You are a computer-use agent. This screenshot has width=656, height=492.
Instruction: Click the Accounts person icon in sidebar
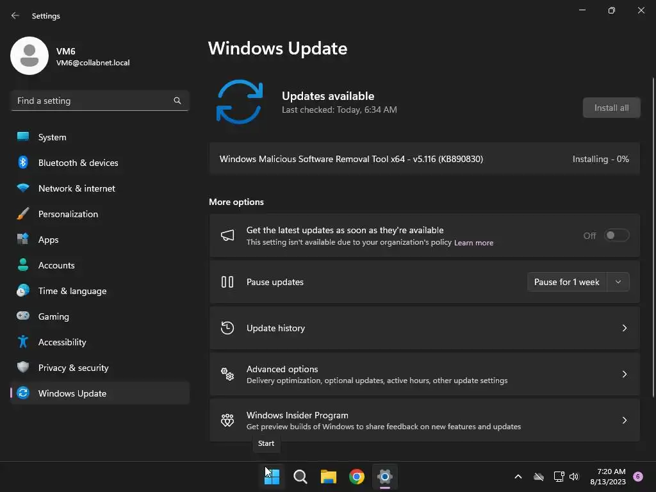tap(23, 265)
